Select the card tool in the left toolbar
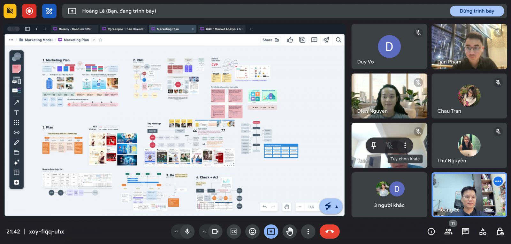The width and height of the screenshot is (511, 244). point(17,91)
